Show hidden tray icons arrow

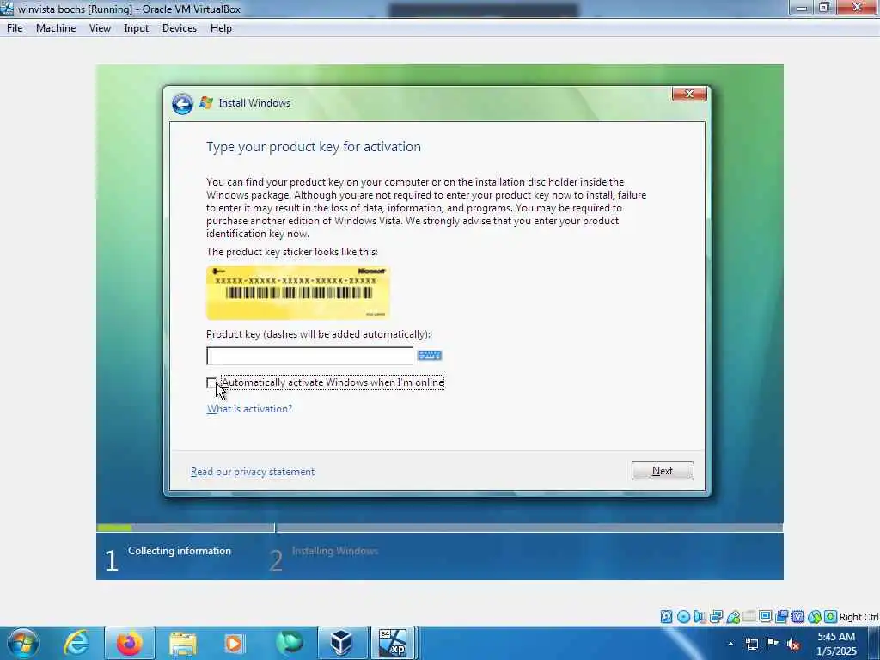pos(730,644)
